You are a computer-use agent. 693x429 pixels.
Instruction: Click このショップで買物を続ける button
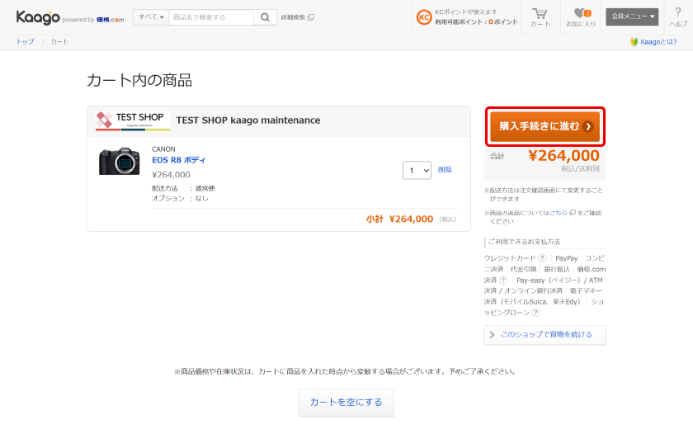(545, 335)
